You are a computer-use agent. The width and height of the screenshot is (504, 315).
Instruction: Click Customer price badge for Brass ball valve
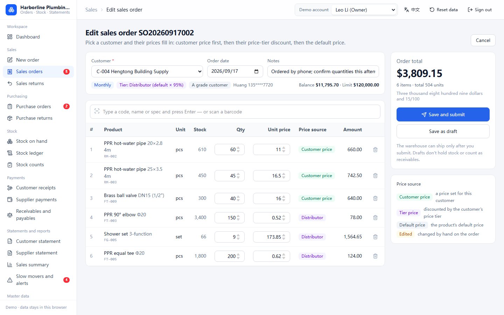coord(317,198)
